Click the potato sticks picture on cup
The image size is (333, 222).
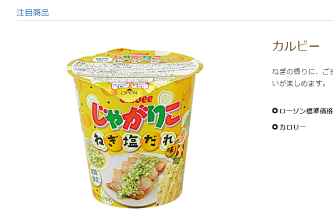point(170,184)
